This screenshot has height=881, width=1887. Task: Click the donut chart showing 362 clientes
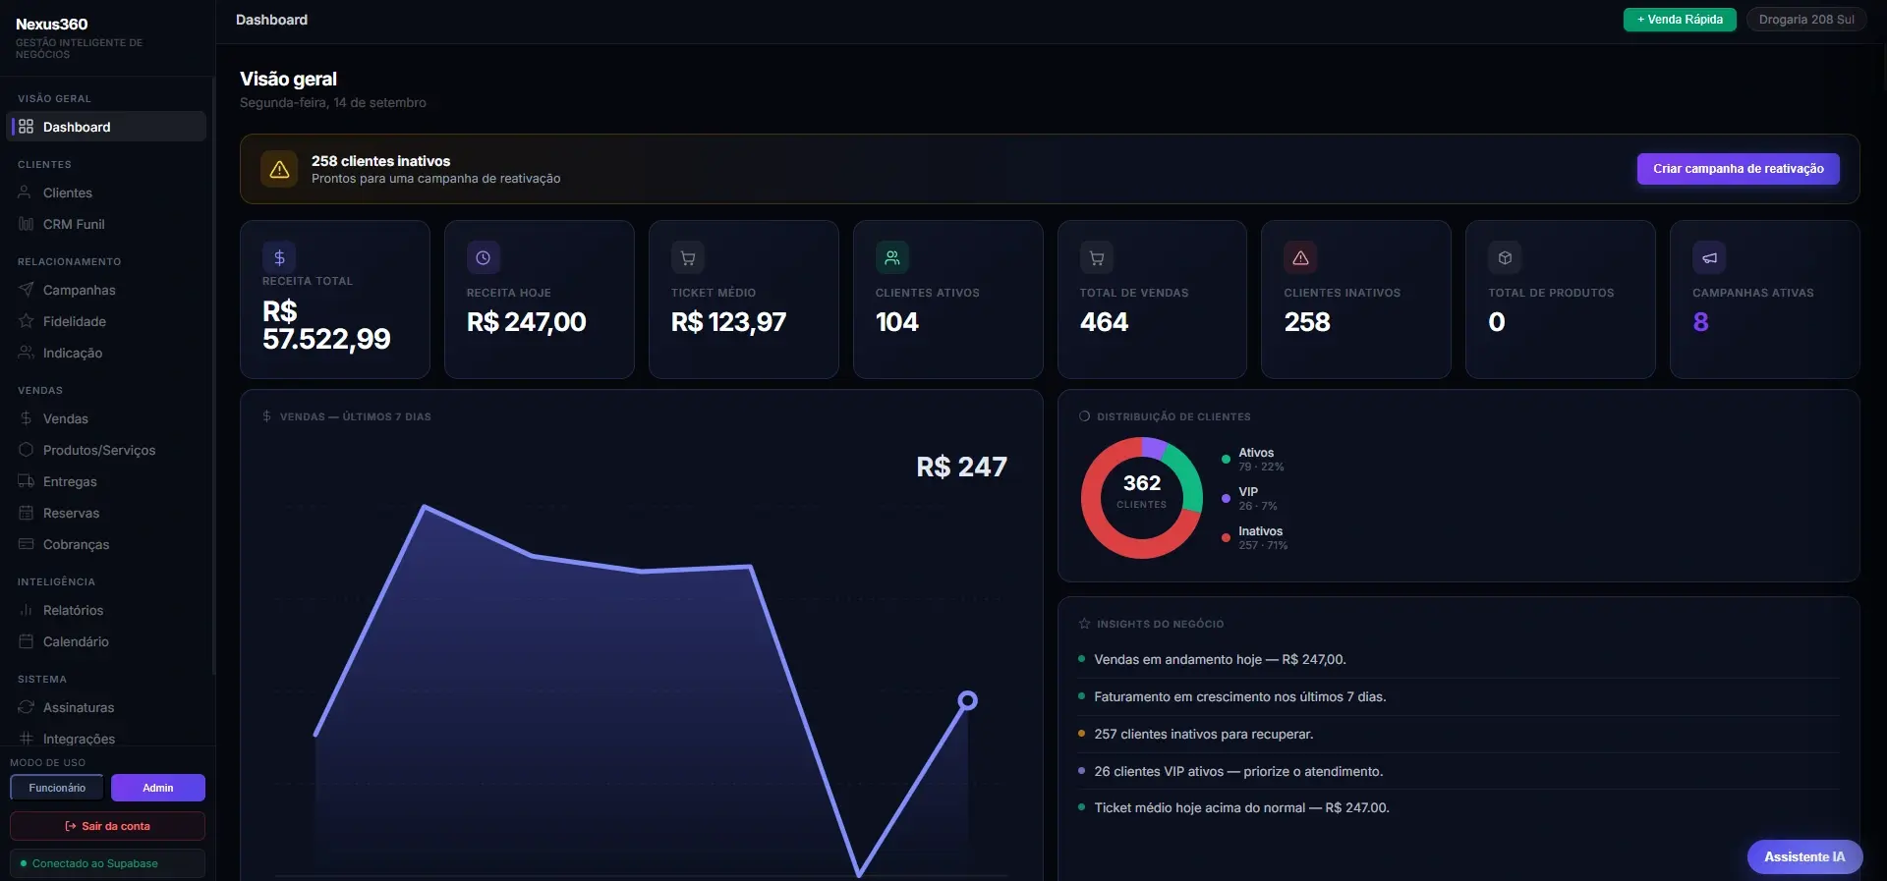[x=1142, y=498]
